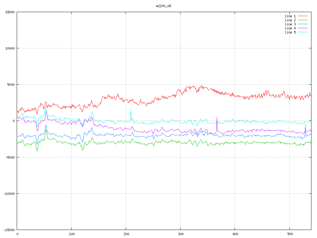The width and height of the screenshot is (317, 238).
Task: Select the "line 2" legend label
Action: pos(290,20)
